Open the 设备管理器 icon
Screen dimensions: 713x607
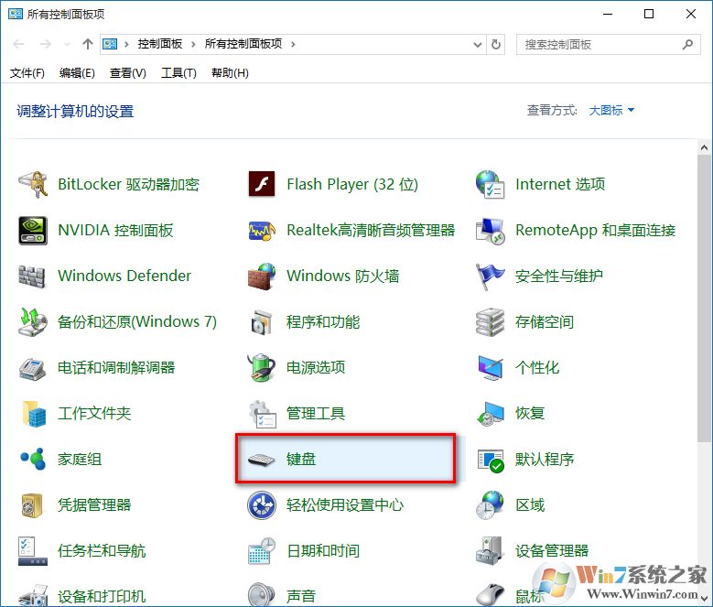490,551
